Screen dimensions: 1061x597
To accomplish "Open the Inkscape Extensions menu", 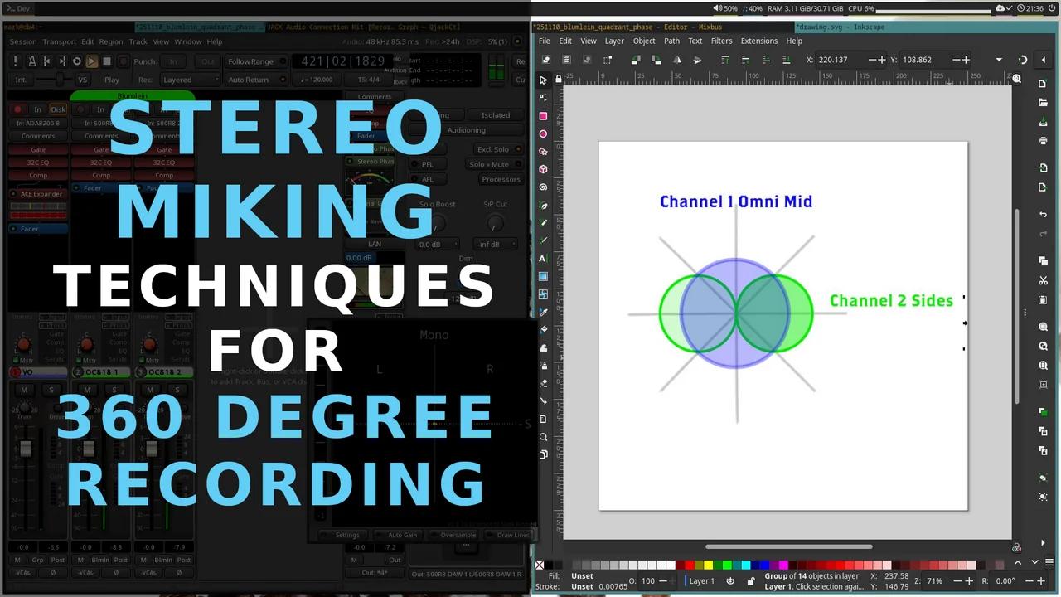I will coord(759,41).
